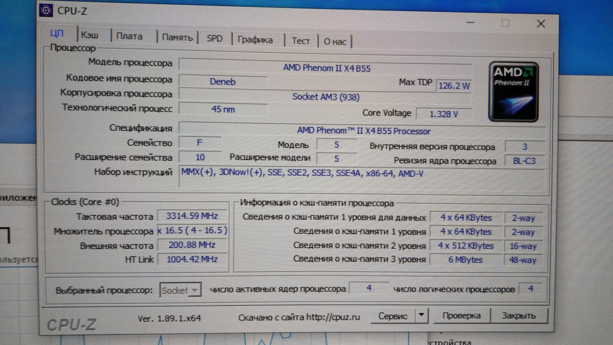Click the Сервис button

[393, 316]
